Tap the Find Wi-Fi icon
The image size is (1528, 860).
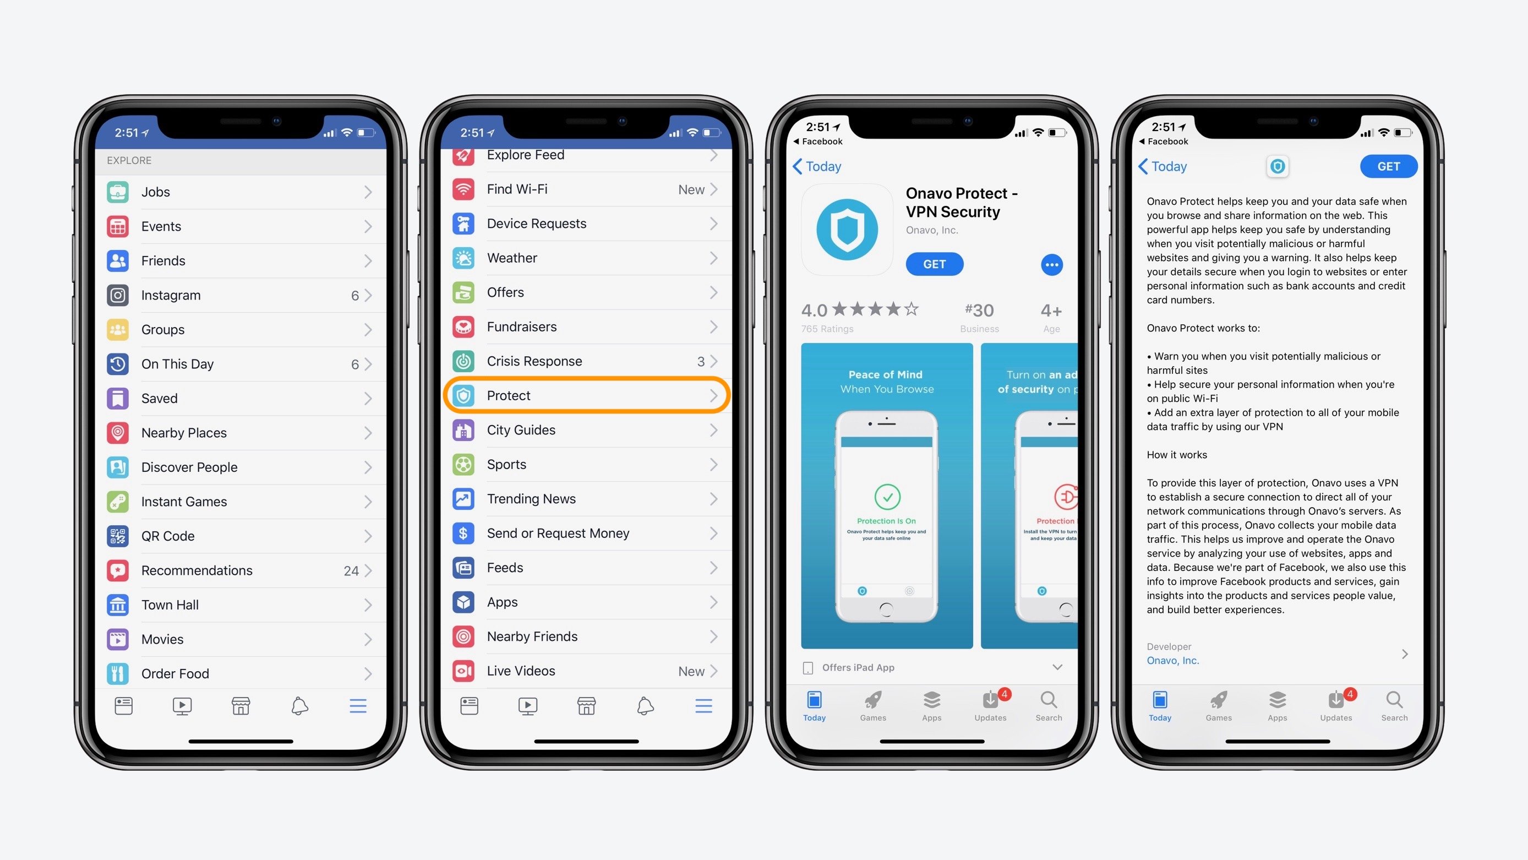[465, 188]
